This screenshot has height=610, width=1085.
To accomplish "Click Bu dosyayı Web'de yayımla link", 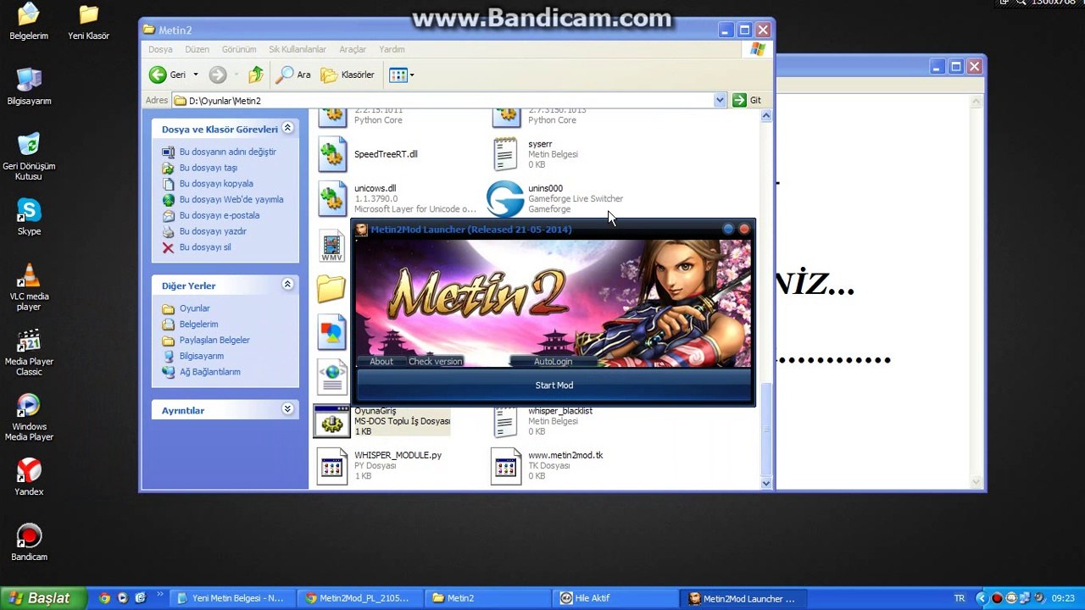I will coord(231,200).
